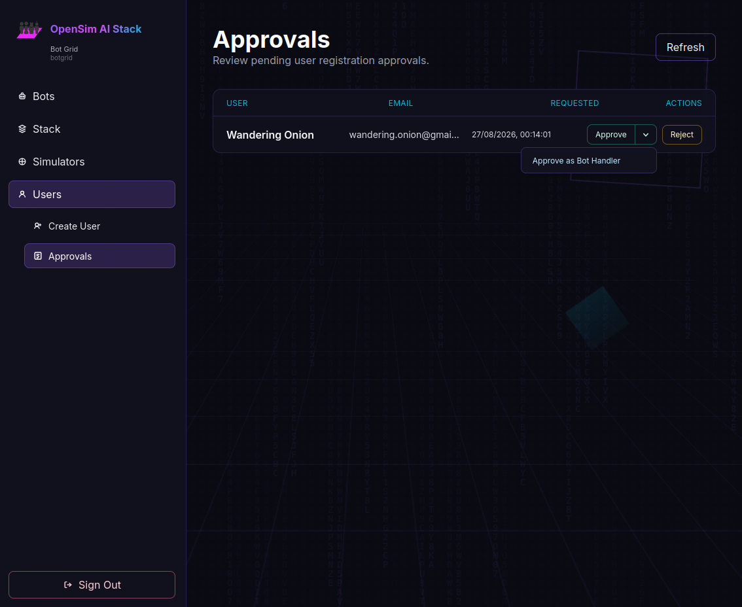This screenshot has width=742, height=607.
Task: Click the Review pending user registration text
Action: [321, 61]
